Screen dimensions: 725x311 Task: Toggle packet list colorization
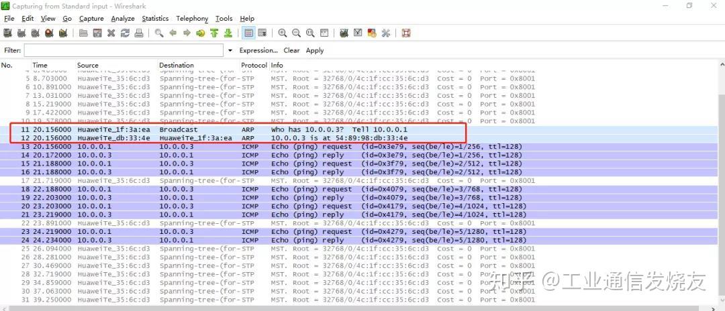249,34
